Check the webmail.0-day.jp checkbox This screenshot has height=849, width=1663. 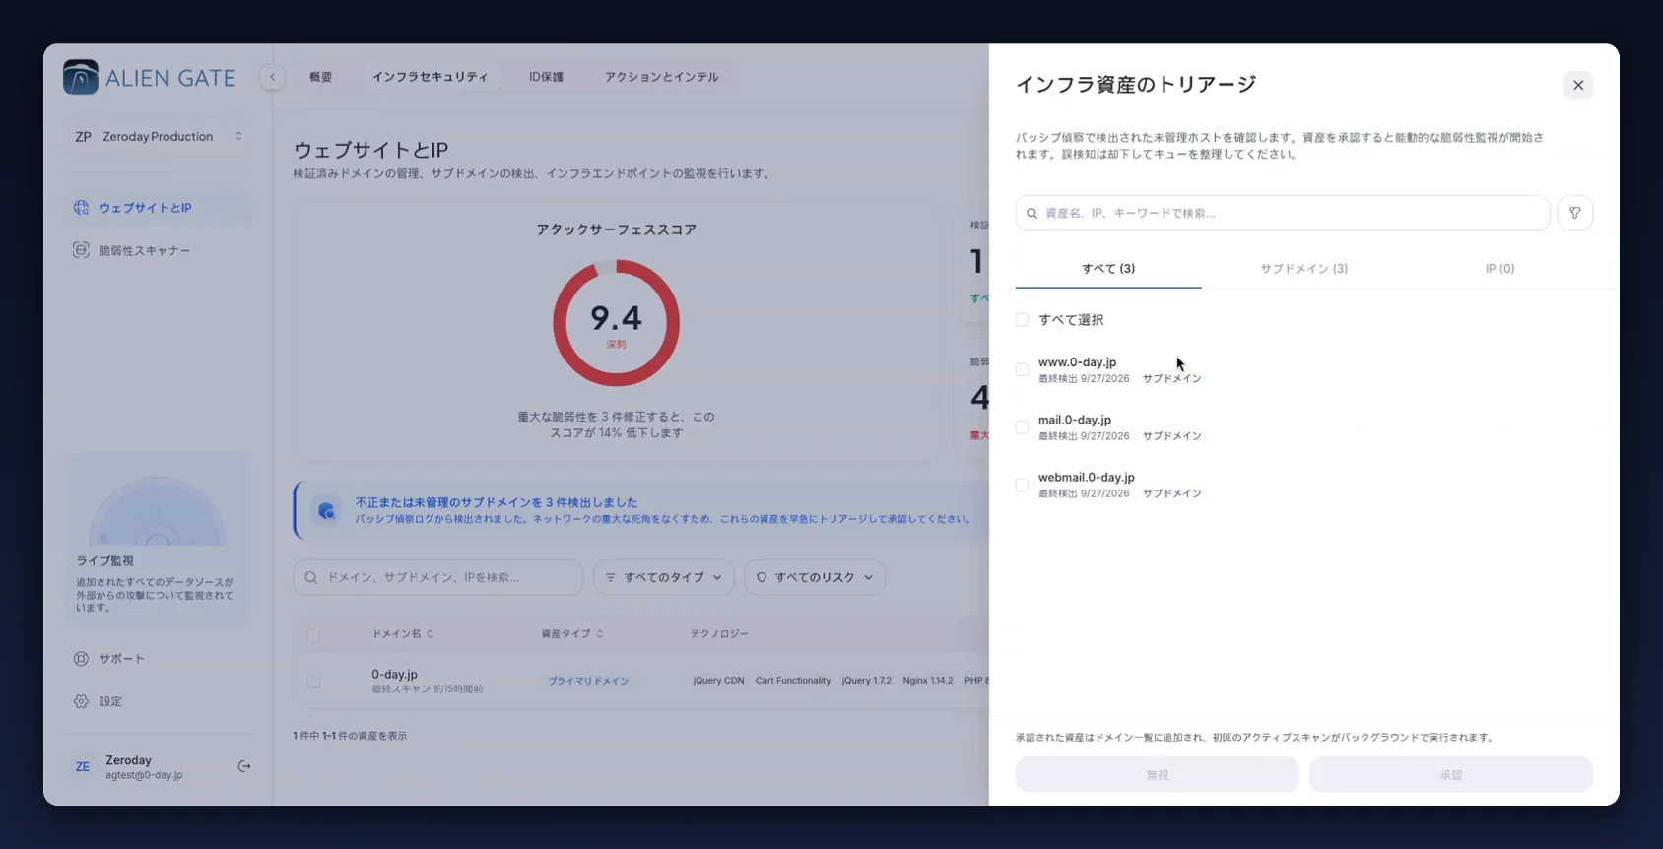(x=1022, y=485)
